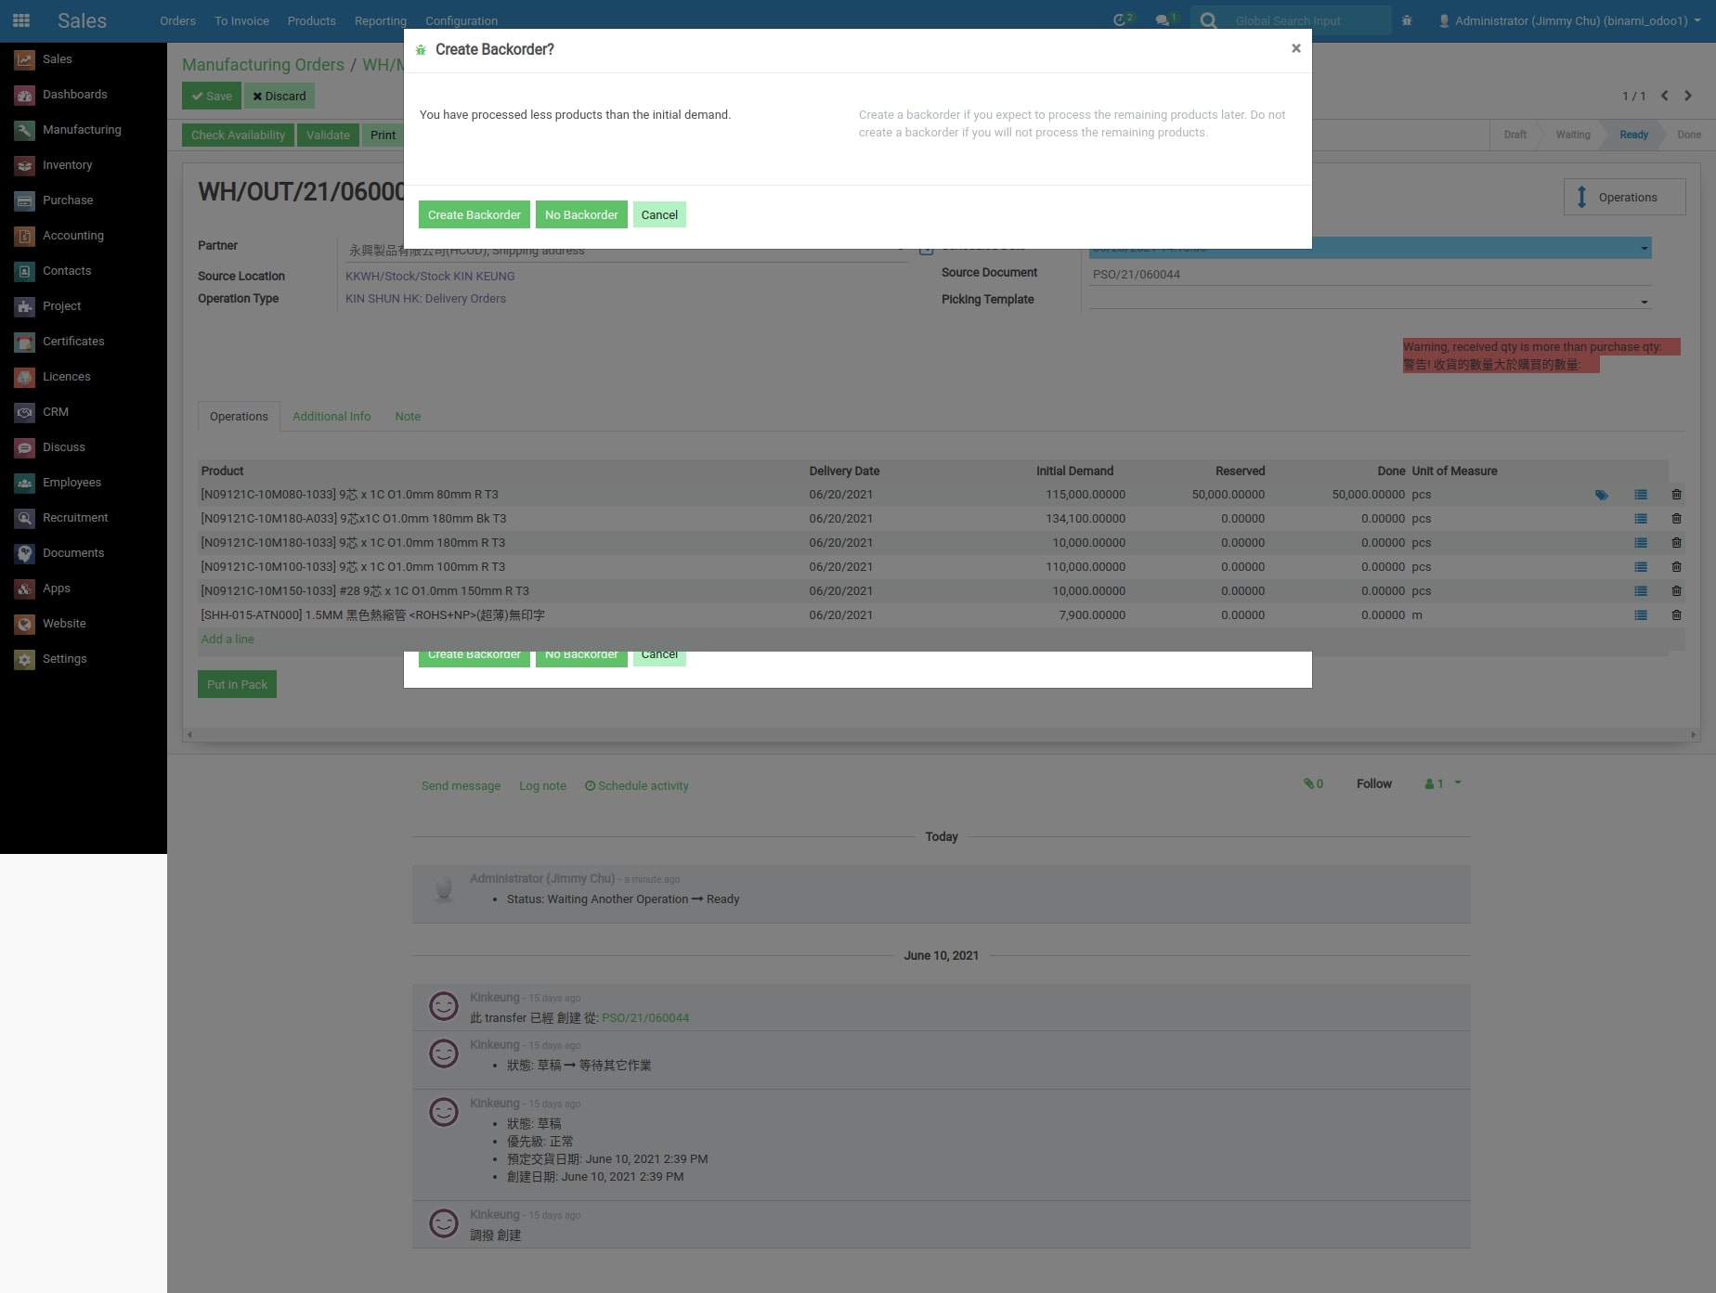Go to next record arrow

pyautogui.click(x=1688, y=96)
